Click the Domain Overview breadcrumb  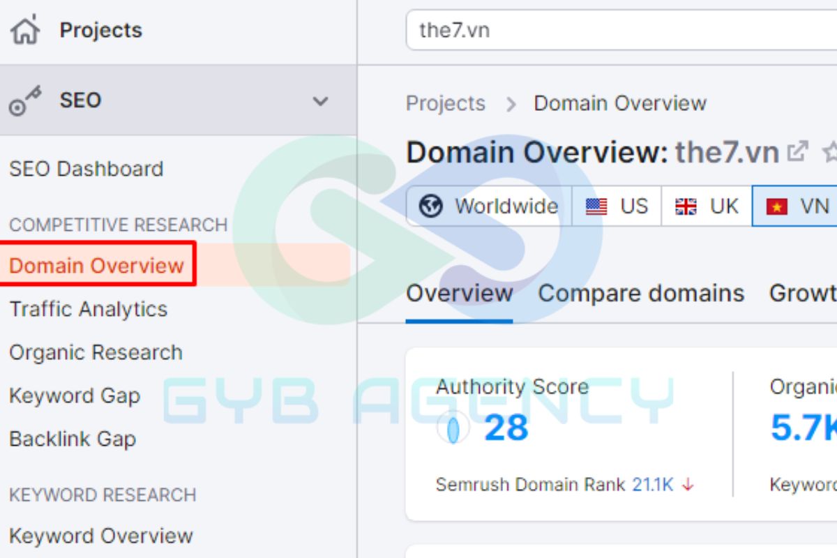pyautogui.click(x=620, y=103)
